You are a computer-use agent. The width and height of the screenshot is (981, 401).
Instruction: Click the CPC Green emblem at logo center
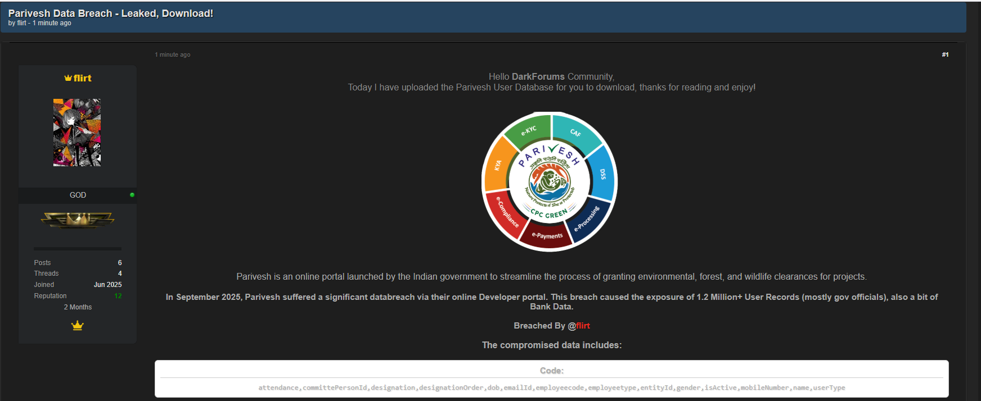coord(550,183)
